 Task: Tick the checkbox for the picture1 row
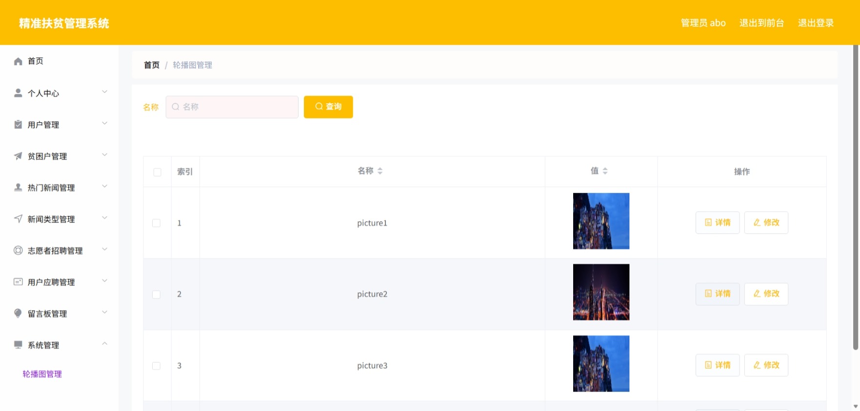156,223
